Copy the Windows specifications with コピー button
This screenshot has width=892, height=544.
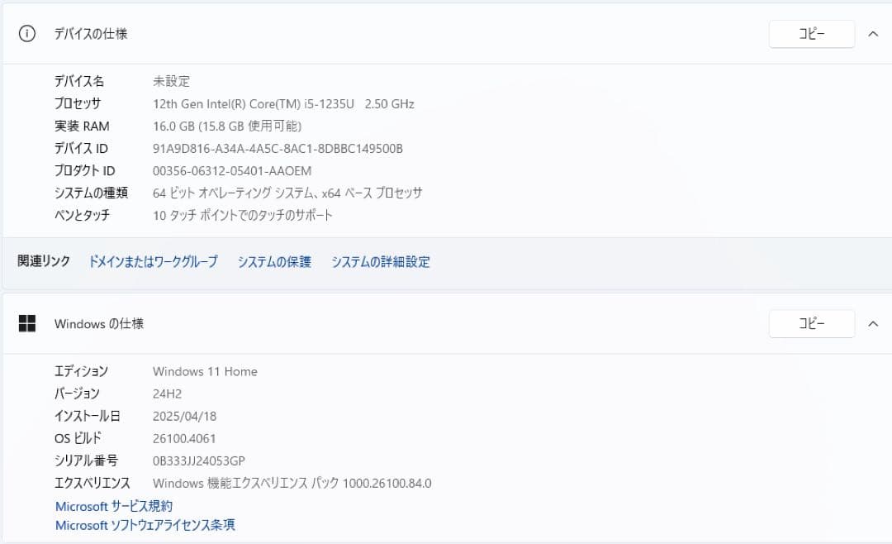coord(812,324)
